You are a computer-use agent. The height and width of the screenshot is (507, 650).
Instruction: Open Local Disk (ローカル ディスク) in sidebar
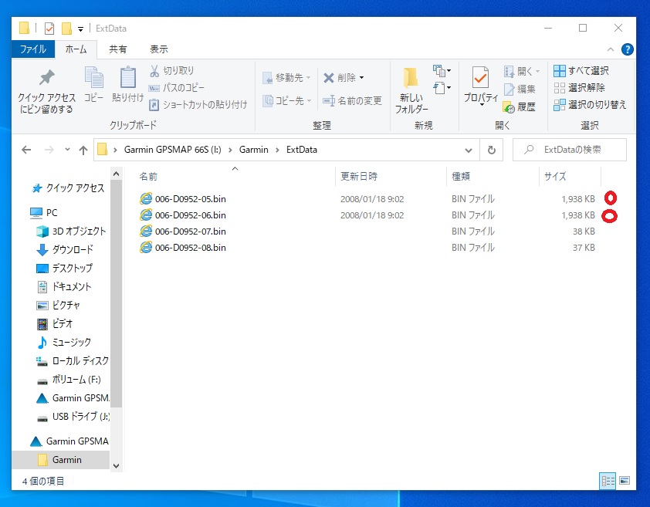72,360
